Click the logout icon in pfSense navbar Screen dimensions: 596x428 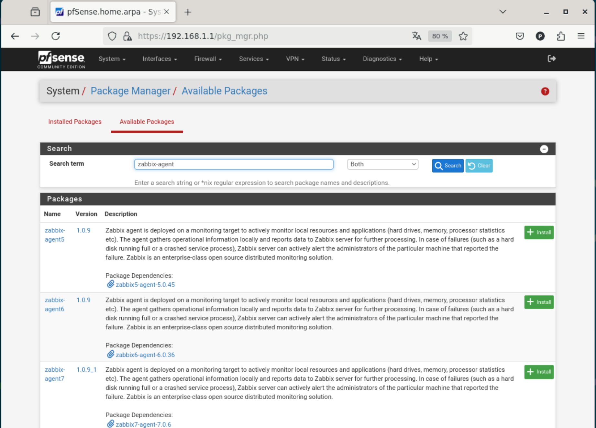click(552, 59)
